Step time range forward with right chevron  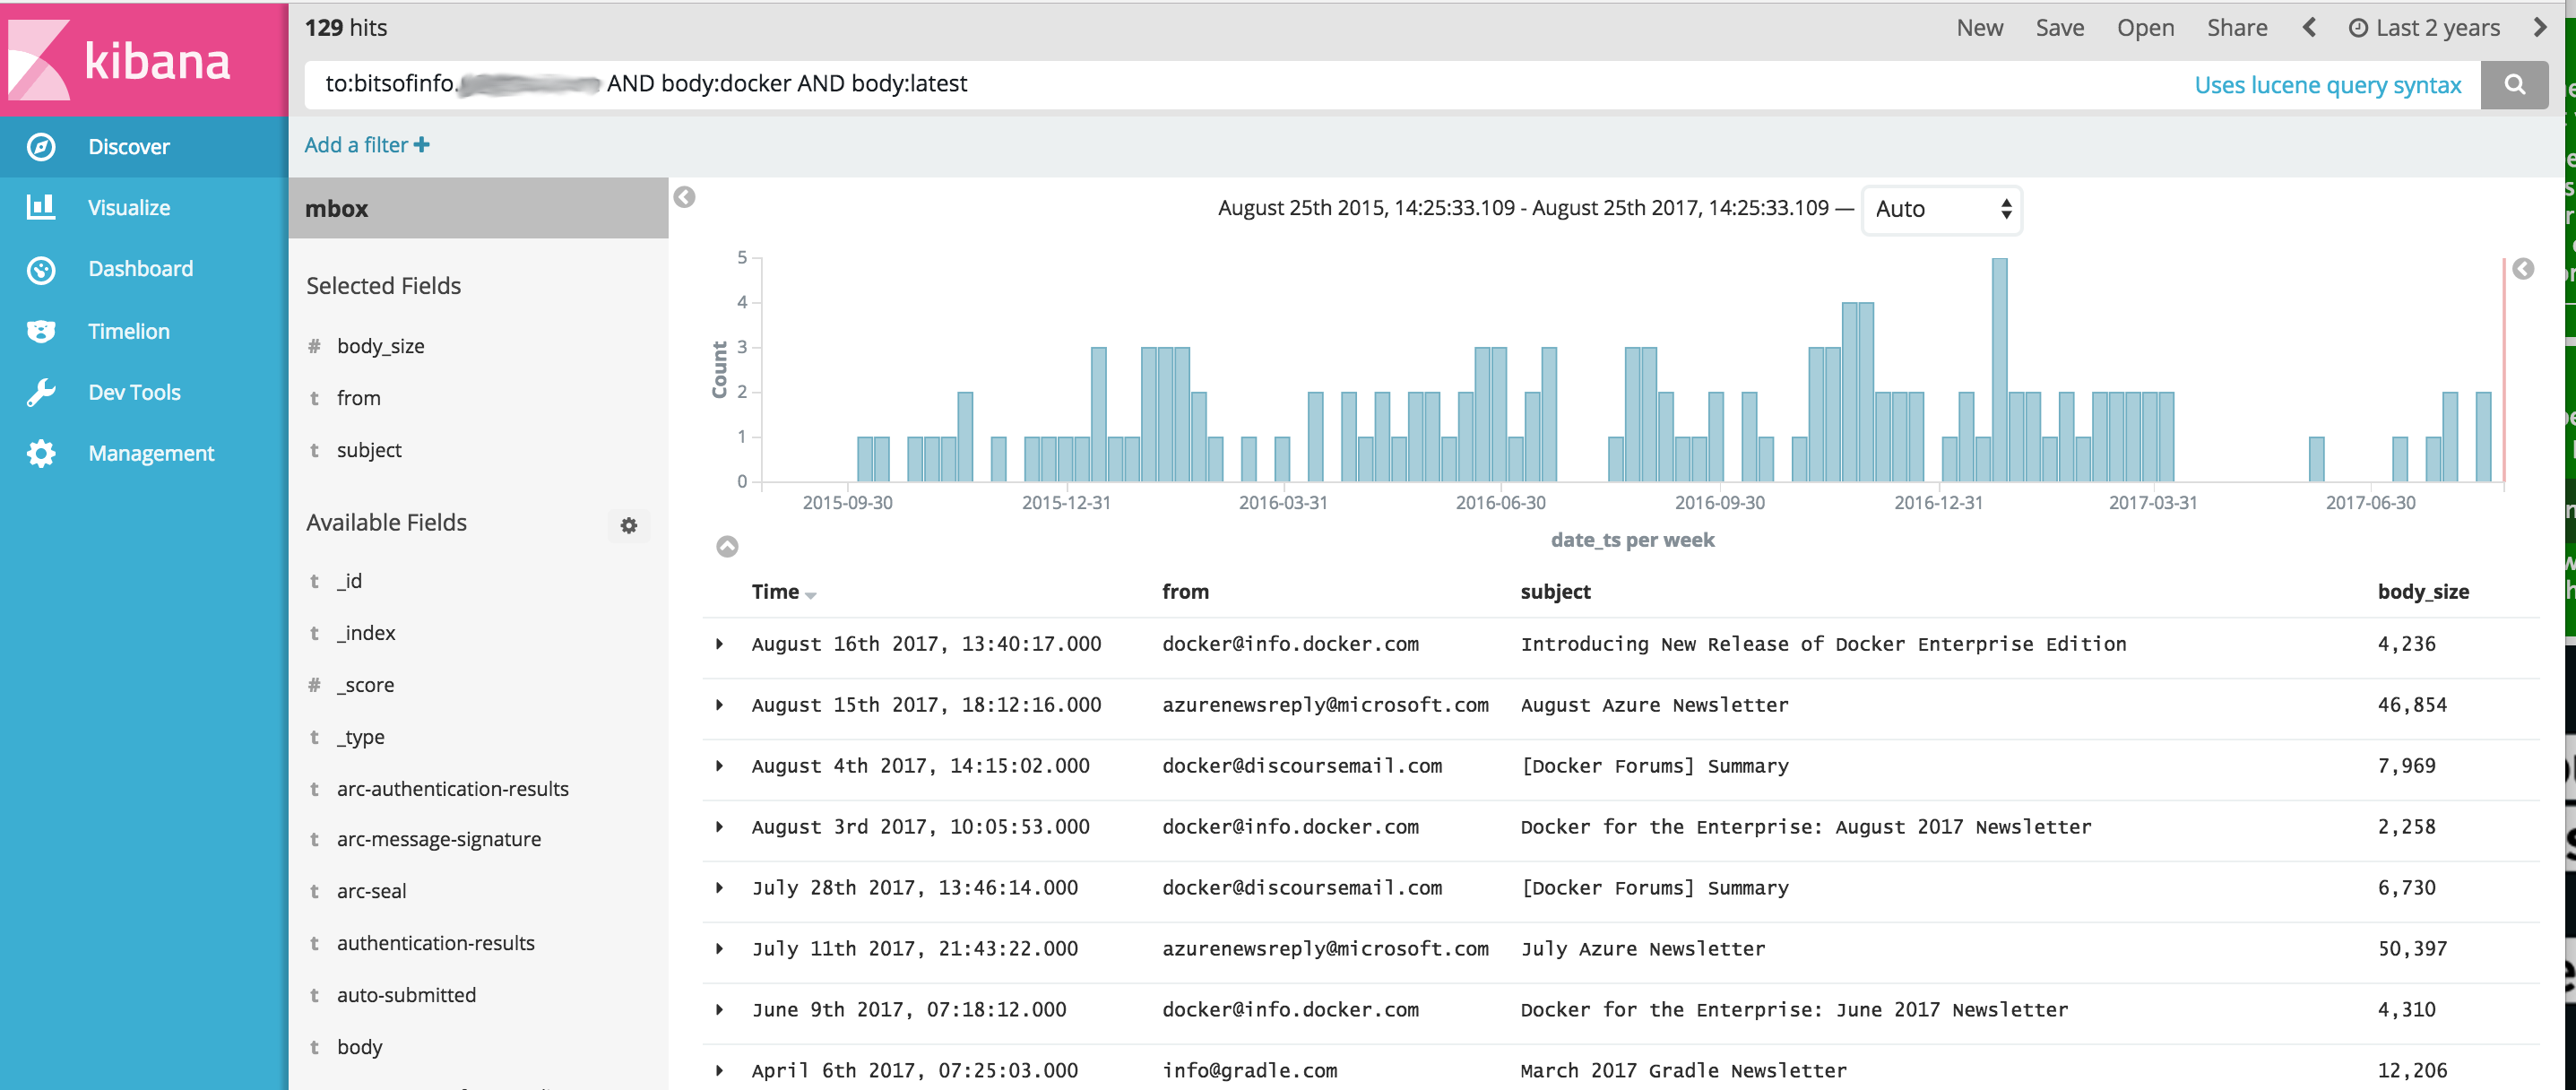(2540, 27)
